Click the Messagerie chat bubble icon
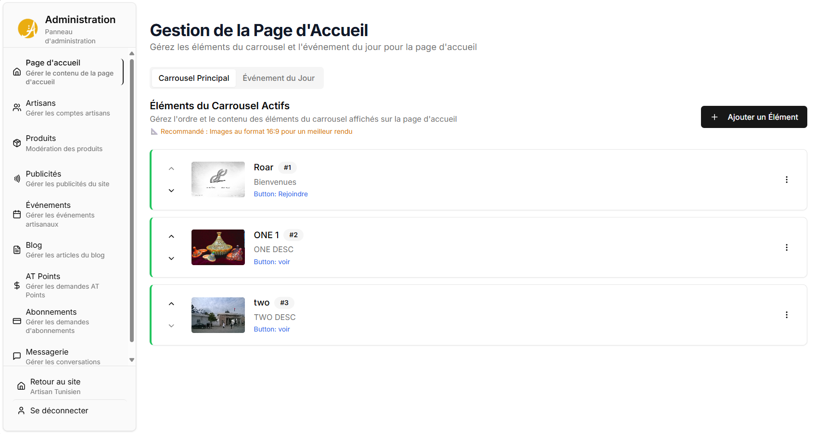Viewport: 815px width, 434px height. coord(17,357)
